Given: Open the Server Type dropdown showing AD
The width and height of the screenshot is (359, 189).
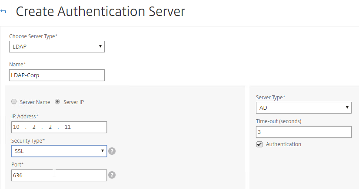Looking at the screenshot, I should 304,108.
